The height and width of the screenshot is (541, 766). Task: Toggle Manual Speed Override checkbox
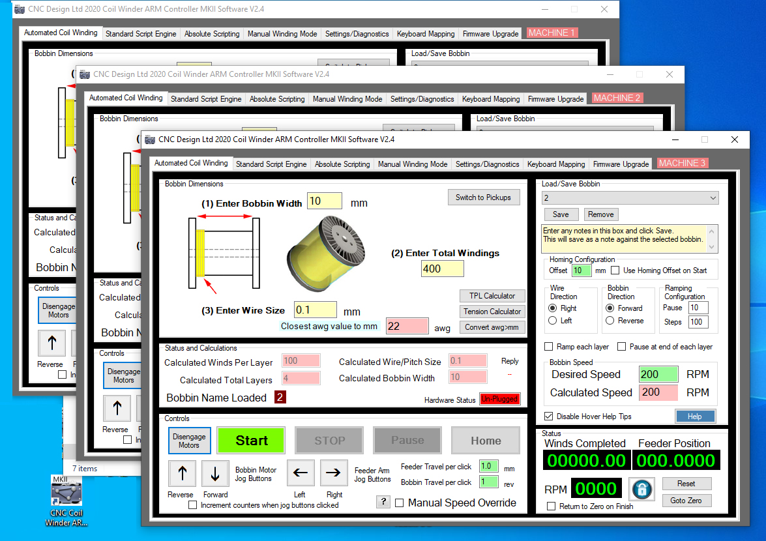click(399, 503)
